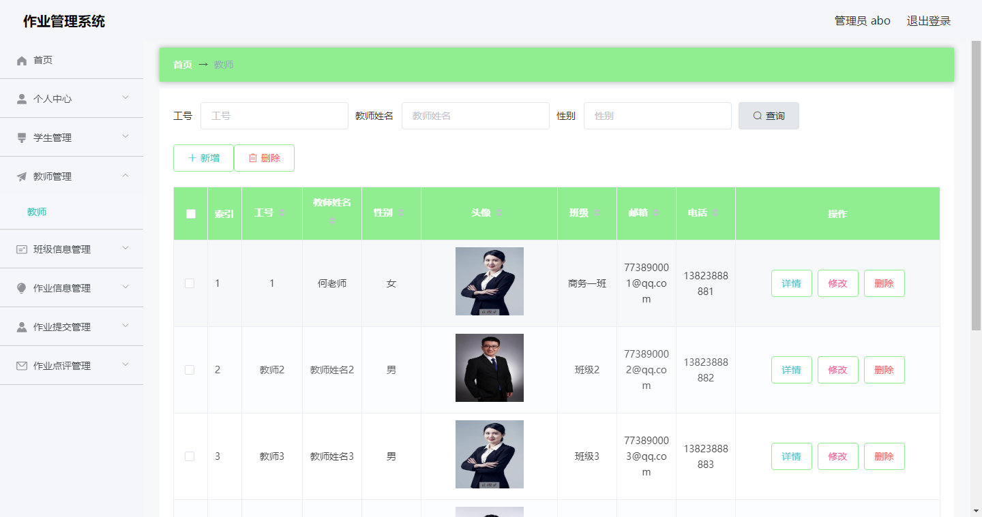The image size is (982, 517).
Task: Click the 性别 search input field
Action: 657,116
